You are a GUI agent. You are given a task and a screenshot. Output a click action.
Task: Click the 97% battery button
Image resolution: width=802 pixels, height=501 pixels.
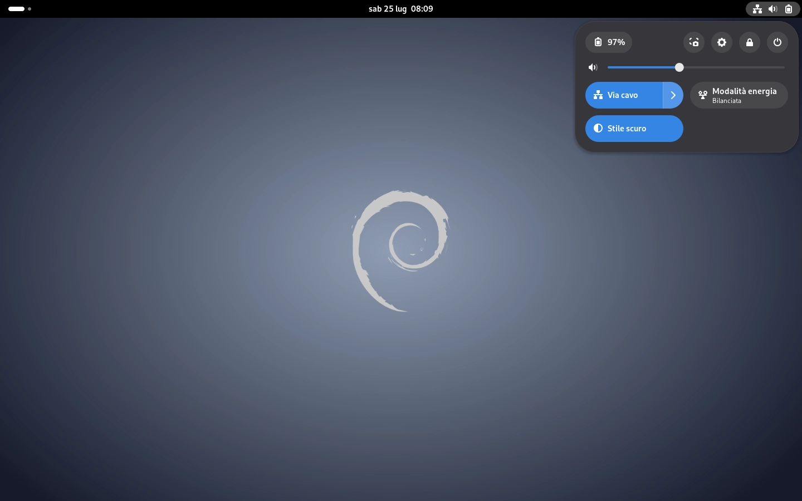click(609, 42)
